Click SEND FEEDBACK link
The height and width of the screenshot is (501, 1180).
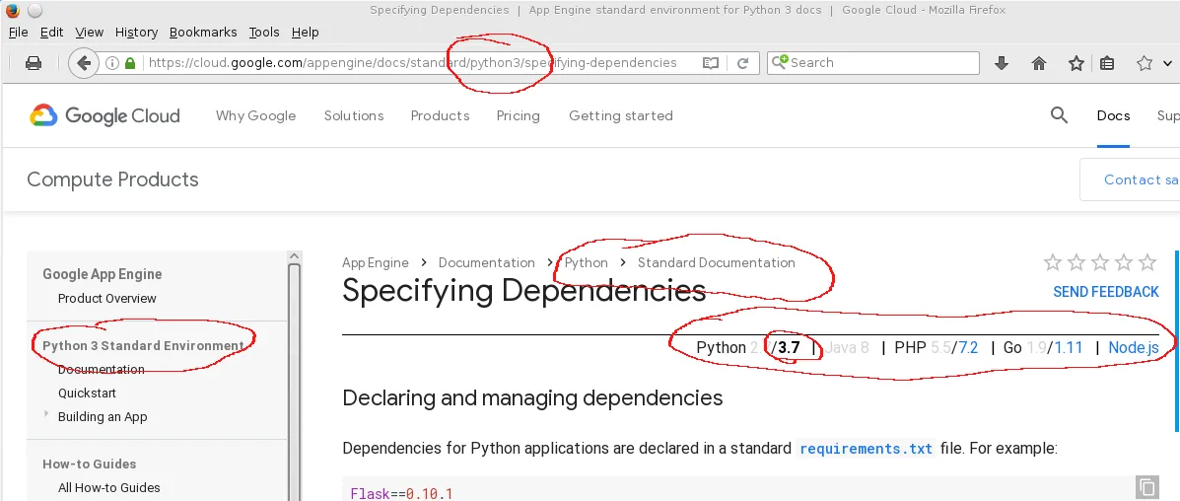[x=1105, y=292]
